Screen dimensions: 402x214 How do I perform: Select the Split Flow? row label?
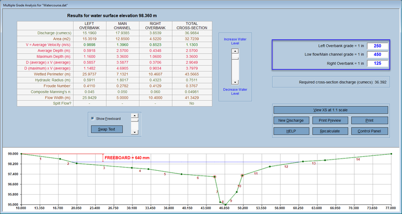(62, 104)
